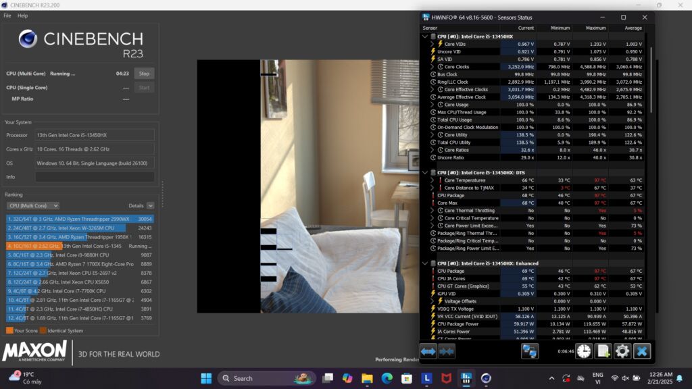Stop the CPU Multi Core render
Viewport: 692px width, 389px height.
click(144, 74)
